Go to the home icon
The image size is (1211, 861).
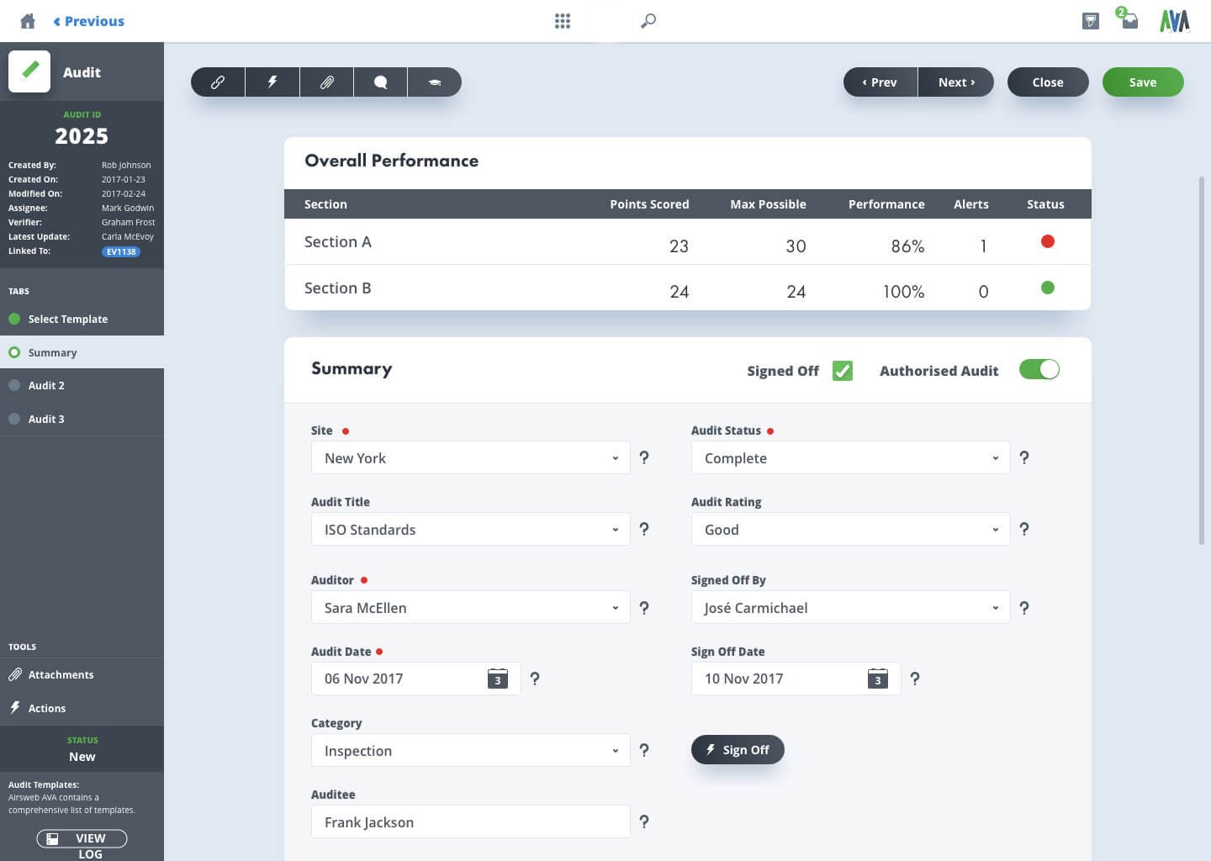[28, 21]
